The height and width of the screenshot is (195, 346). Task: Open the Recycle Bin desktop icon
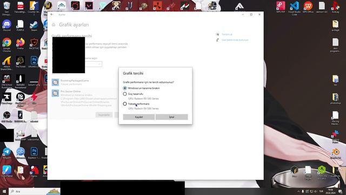(x=6, y=9)
